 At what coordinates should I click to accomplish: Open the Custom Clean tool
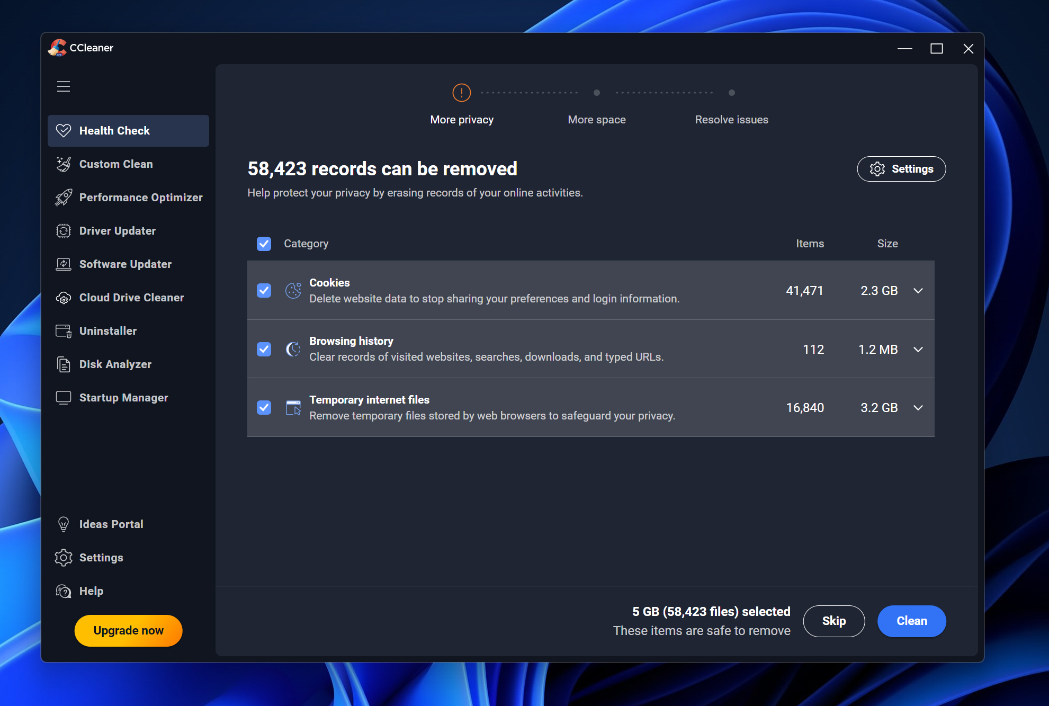[x=115, y=164]
